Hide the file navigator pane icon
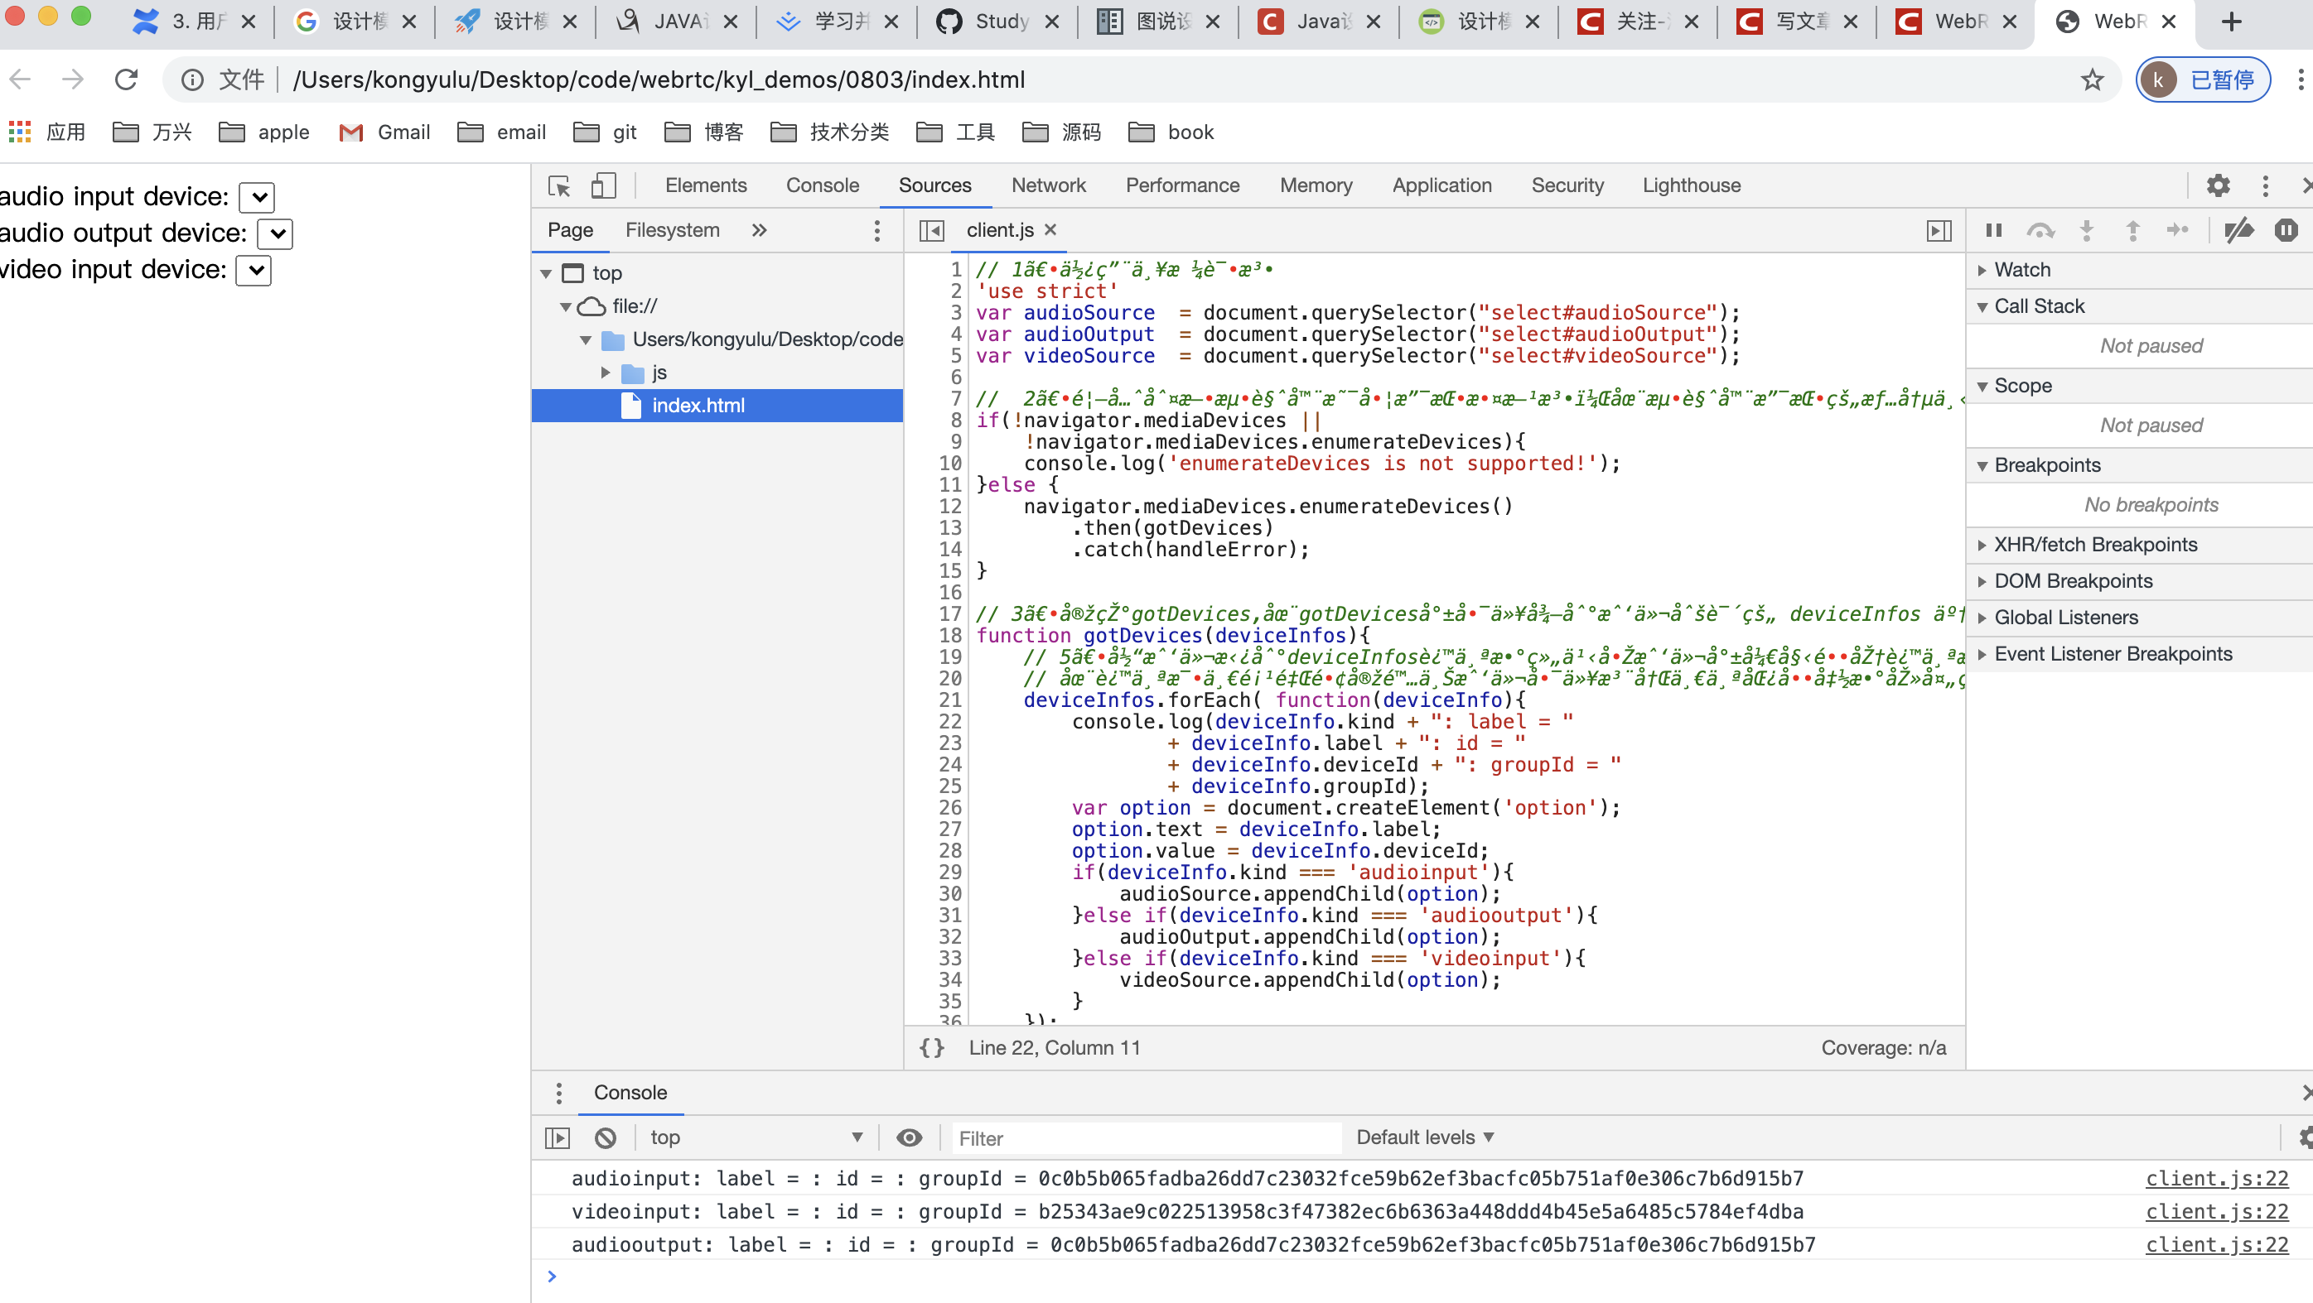 click(931, 231)
